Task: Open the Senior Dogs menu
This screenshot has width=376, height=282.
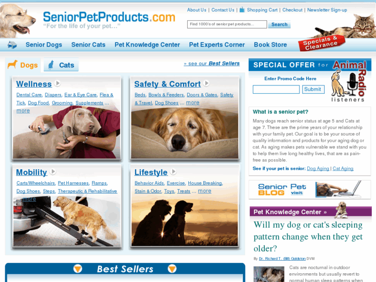Action: (44, 44)
